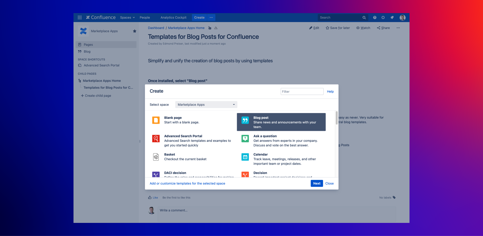Viewport: 483px width, 236px height.
Task: Open the Help link in the dialog
Action: click(x=330, y=92)
